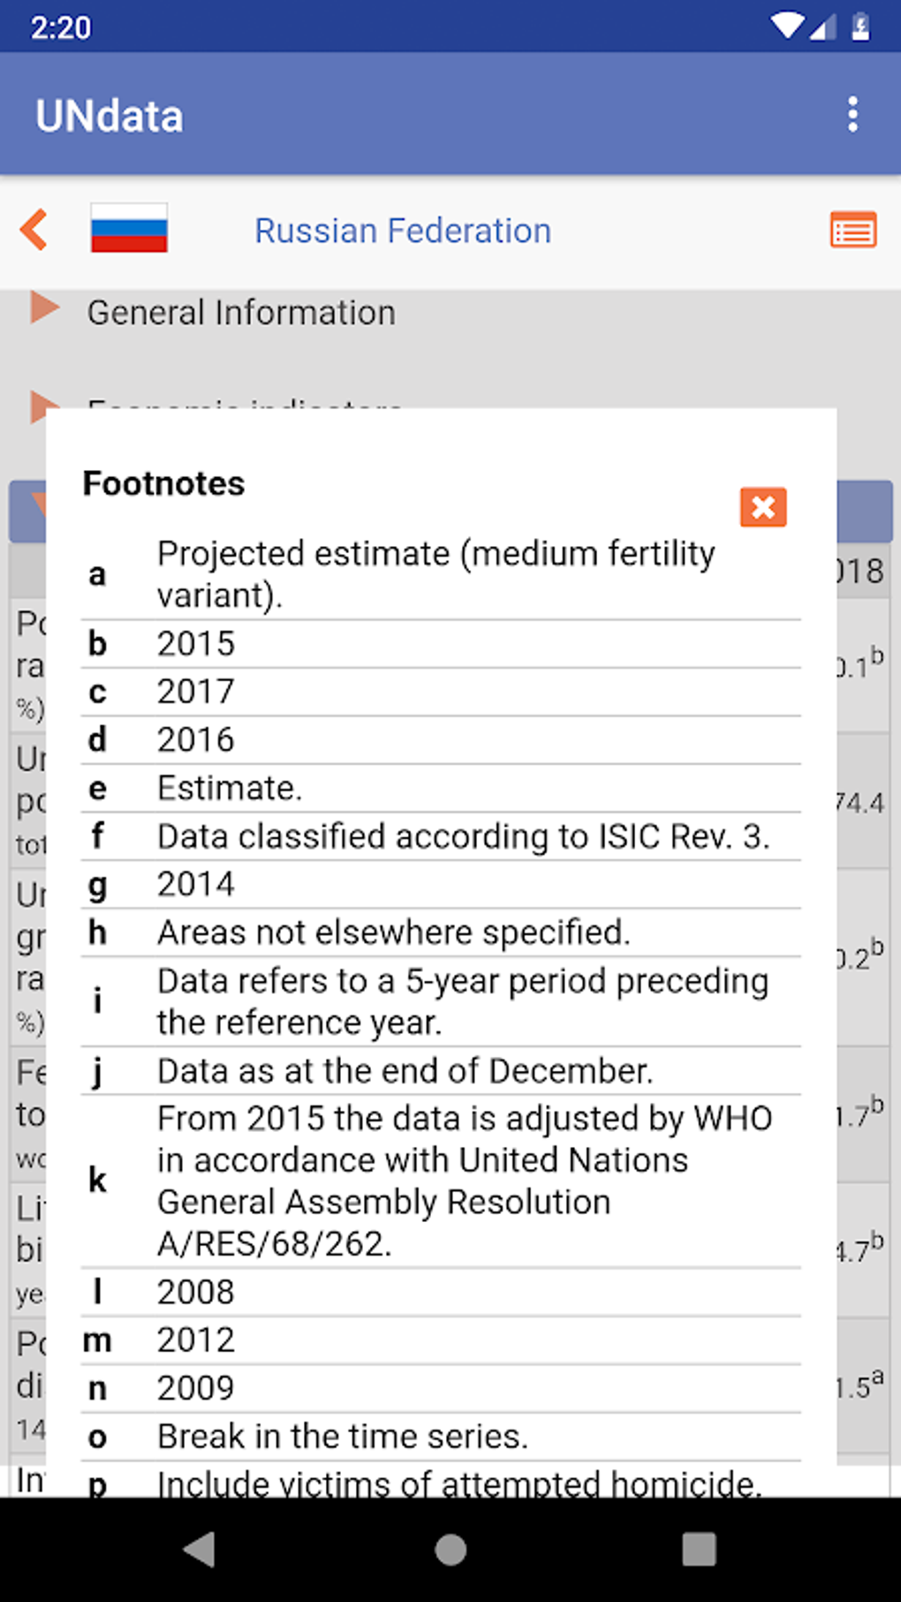
Task: Select footnote f about ISIC Rev. 3
Action: 463,836
